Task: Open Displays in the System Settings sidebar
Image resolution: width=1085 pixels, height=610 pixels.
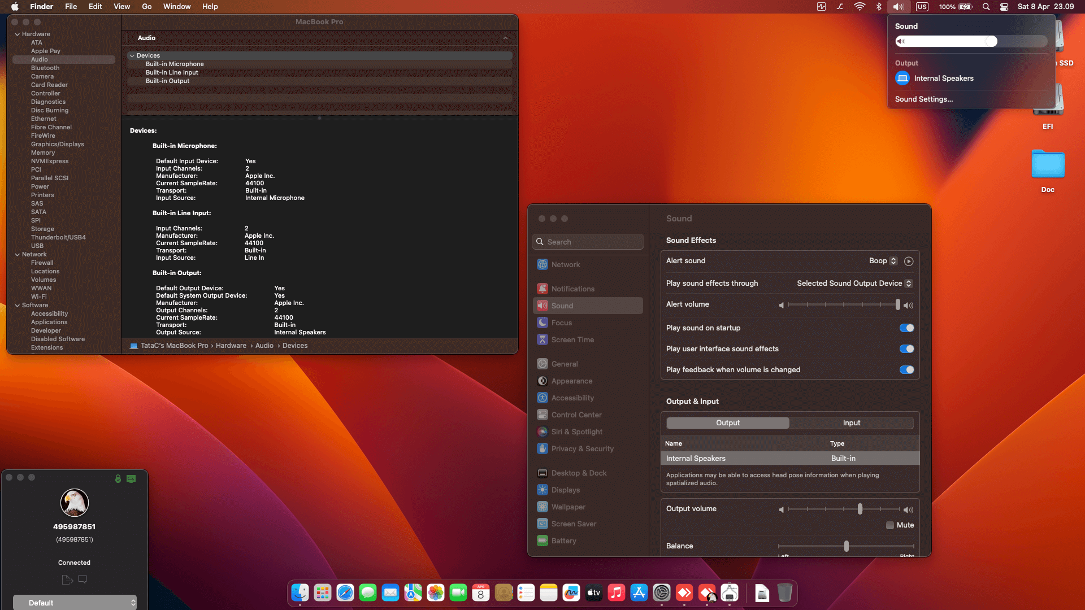Action: [x=588, y=490]
